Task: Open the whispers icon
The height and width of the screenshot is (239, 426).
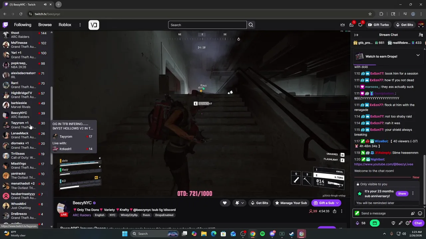Action: click(360, 25)
